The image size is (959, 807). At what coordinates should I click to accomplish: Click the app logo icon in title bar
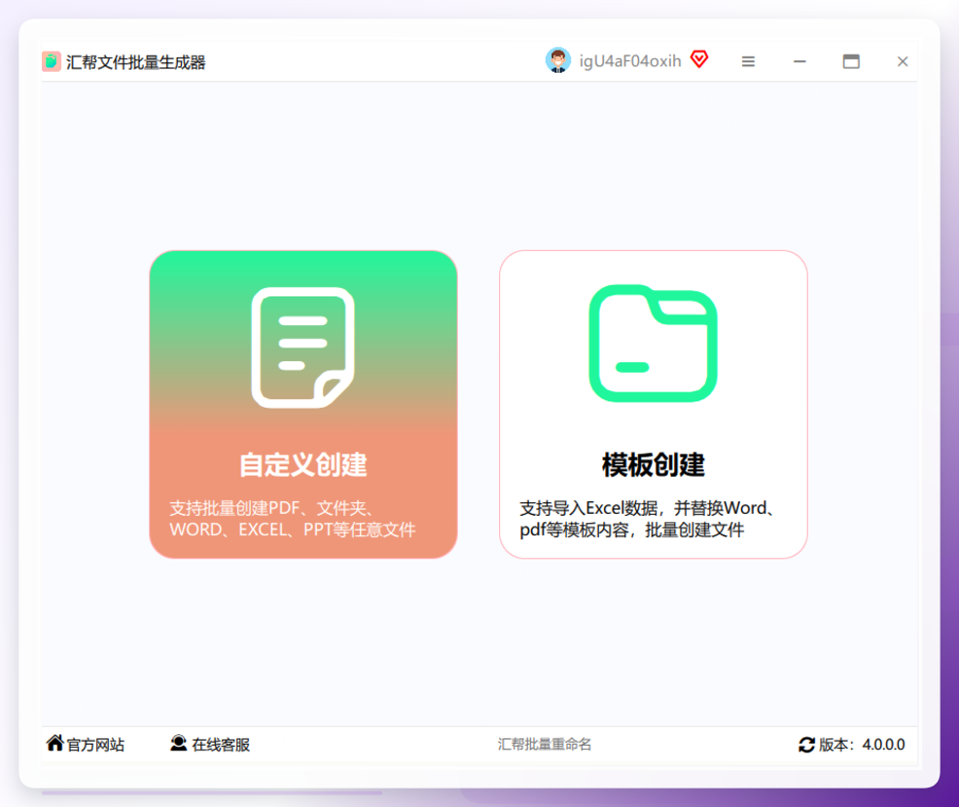pyautogui.click(x=52, y=62)
